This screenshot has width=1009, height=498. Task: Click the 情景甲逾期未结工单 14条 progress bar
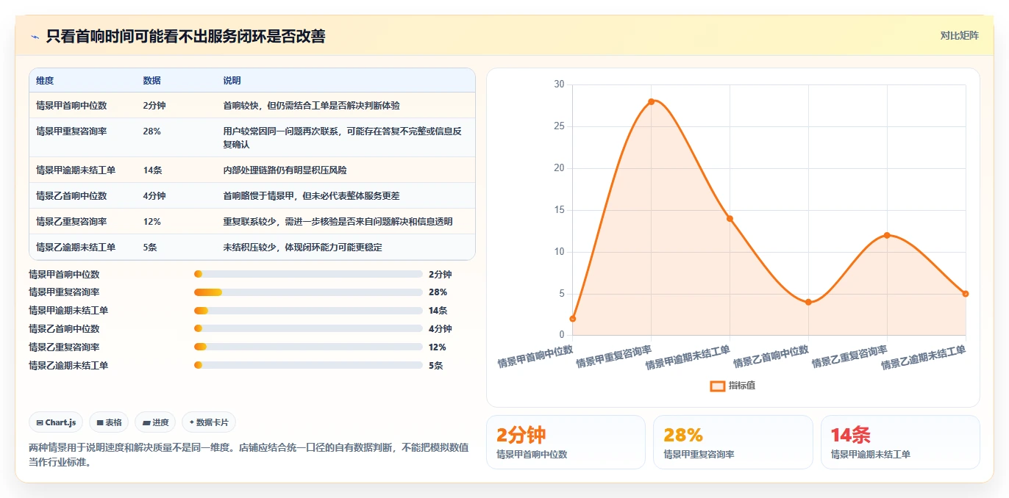308,311
